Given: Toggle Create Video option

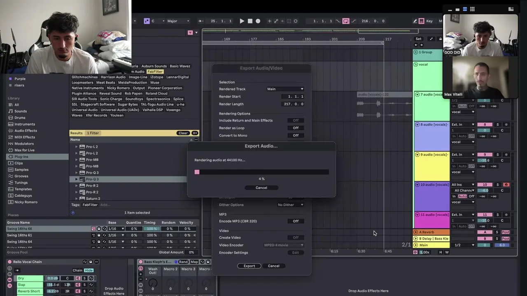Looking at the screenshot, I should click(x=296, y=238).
